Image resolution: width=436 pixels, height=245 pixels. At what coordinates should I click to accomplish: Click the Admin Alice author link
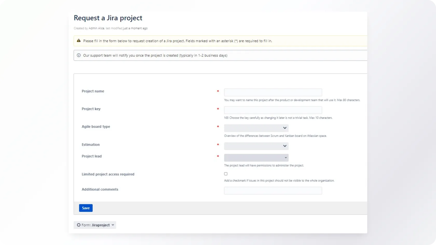[96, 28]
